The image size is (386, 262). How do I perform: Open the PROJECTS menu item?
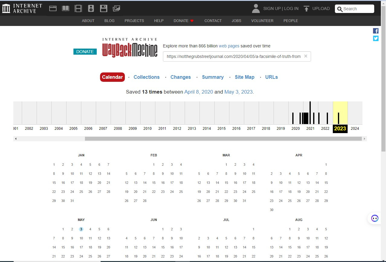(x=134, y=21)
